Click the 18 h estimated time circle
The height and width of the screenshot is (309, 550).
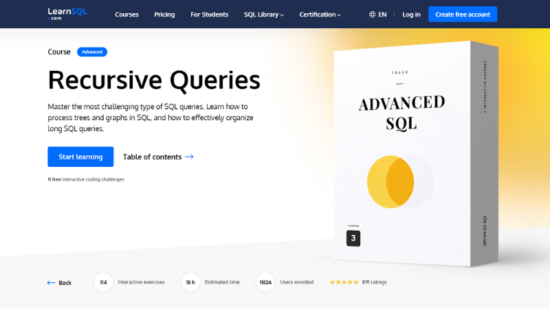point(190,282)
